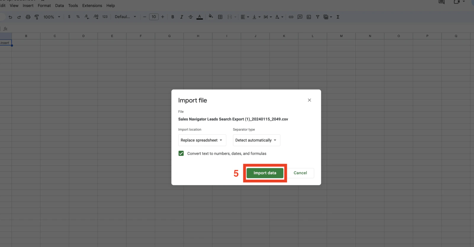Click the cell containing insert

point(6,43)
